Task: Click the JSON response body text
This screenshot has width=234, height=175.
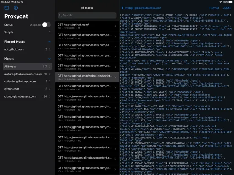Action: (x=176, y=94)
